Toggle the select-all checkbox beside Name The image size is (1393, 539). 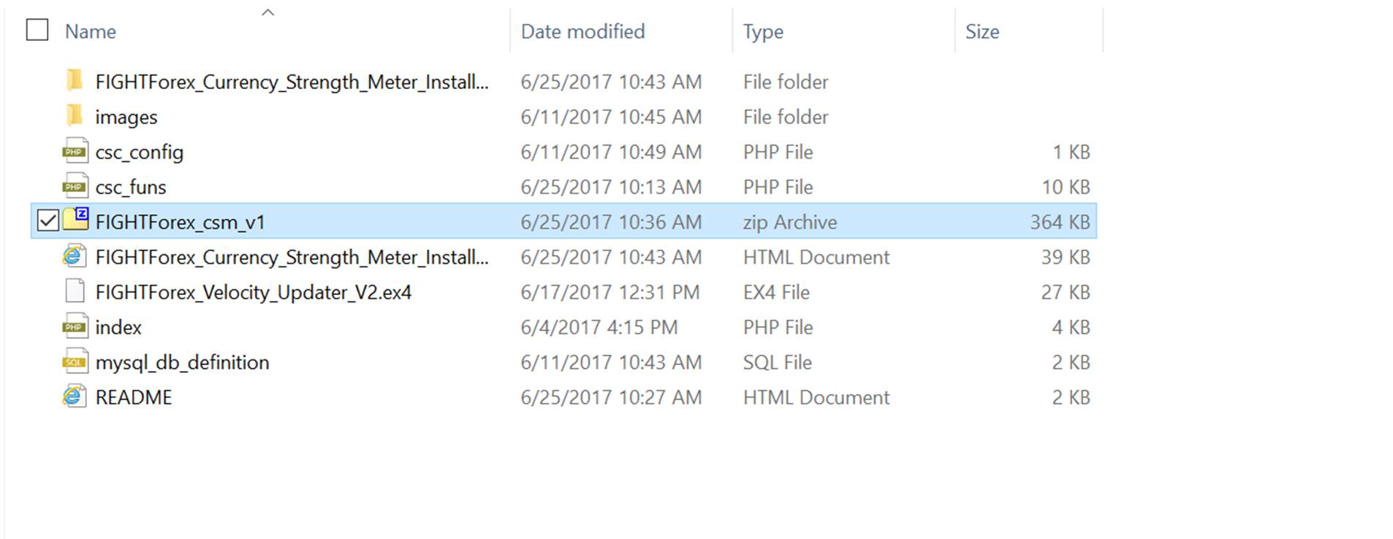(37, 30)
